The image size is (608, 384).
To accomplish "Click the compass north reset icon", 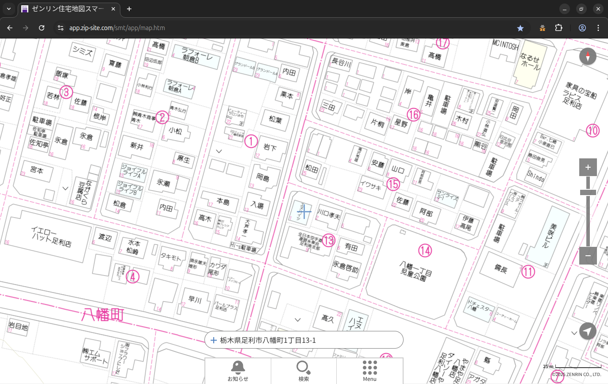I will point(588,57).
